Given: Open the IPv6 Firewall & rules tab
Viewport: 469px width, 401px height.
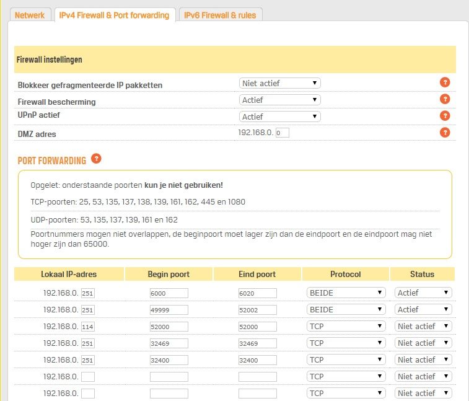Looking at the screenshot, I should coord(220,15).
